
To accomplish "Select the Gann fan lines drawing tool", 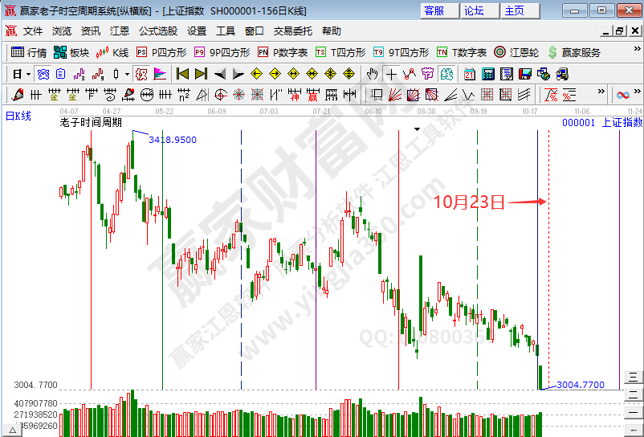I will coord(396,95).
